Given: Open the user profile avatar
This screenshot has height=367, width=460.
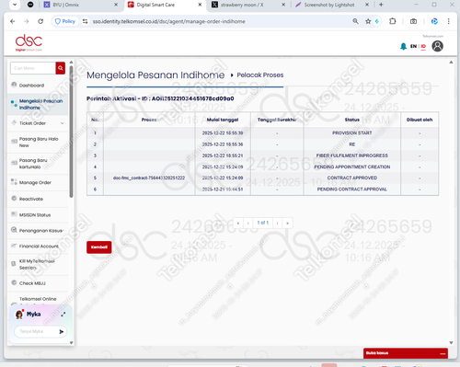Looking at the screenshot, I should 437,46.
